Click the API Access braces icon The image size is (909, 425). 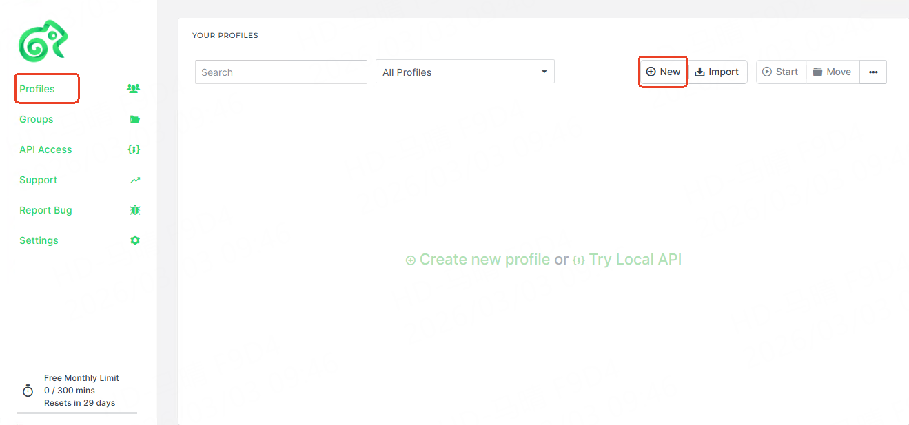coord(134,149)
